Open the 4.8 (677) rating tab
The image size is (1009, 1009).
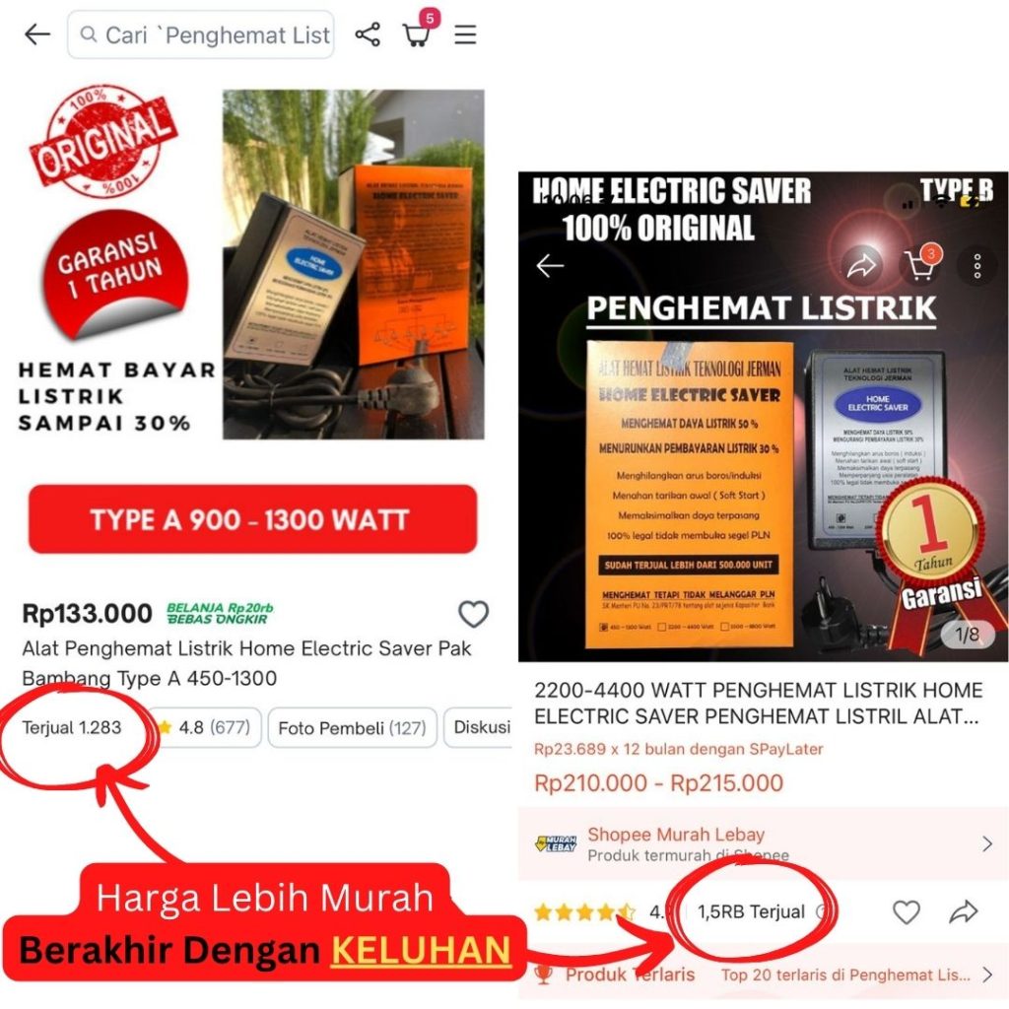[205, 728]
